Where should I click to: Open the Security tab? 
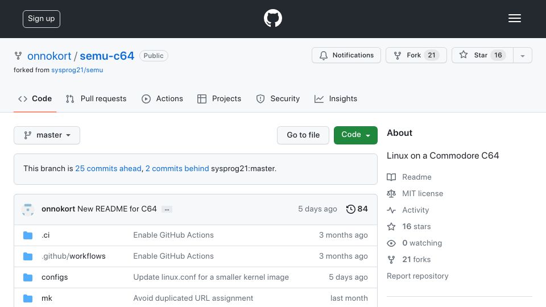click(x=278, y=99)
